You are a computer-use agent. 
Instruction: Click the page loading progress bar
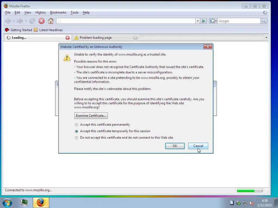tap(250, 190)
